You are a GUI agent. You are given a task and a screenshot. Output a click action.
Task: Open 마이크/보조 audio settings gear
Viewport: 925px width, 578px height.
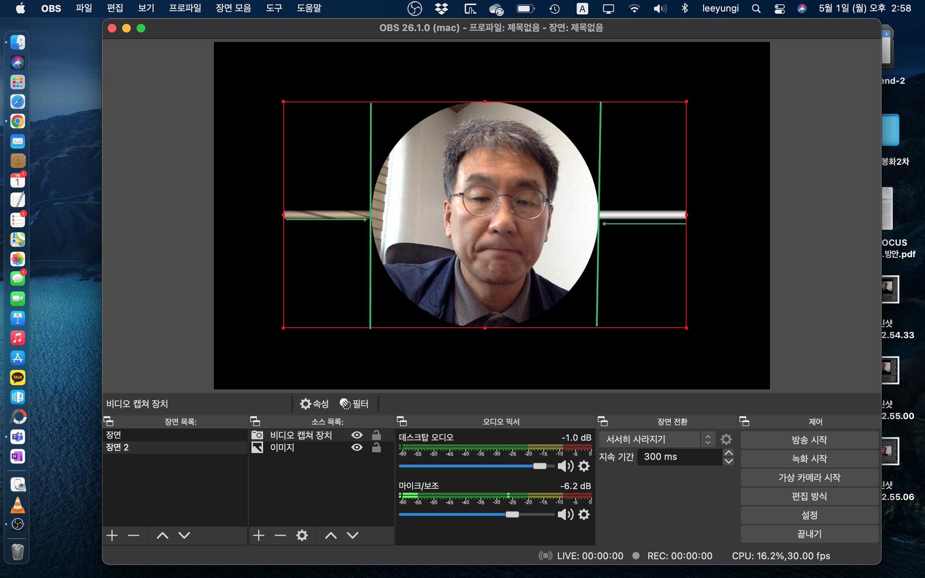[x=584, y=514]
